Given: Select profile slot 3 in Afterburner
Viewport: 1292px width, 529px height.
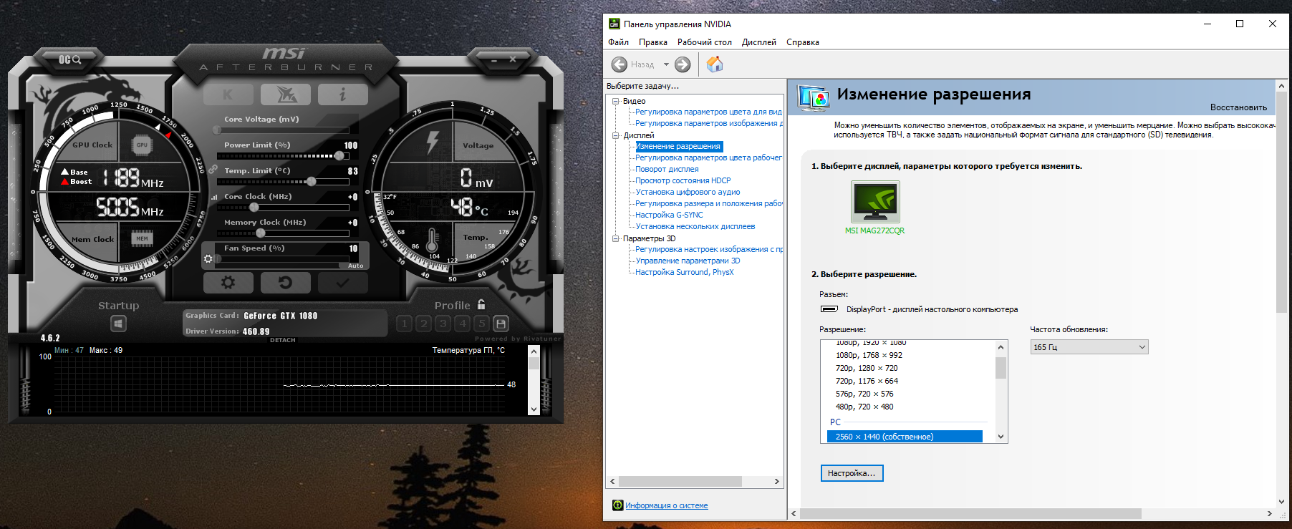Looking at the screenshot, I should click(443, 324).
